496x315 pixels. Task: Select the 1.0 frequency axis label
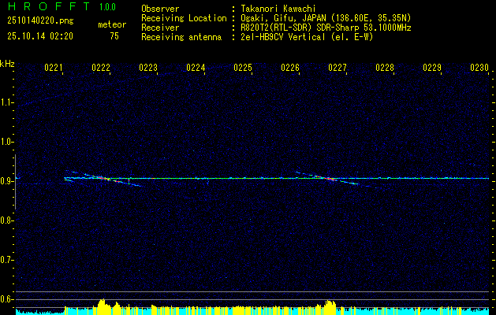tap(7, 142)
